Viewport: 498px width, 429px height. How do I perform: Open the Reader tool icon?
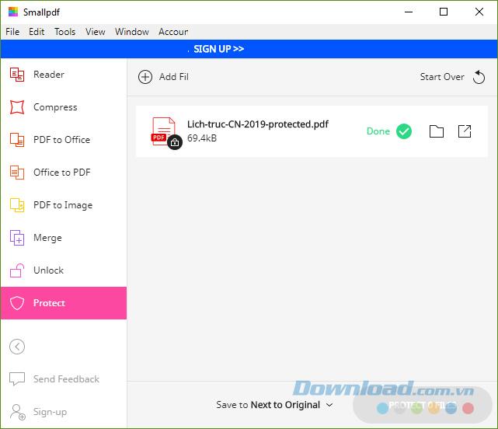[17, 75]
